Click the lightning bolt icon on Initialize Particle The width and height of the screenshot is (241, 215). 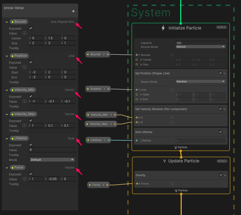pyautogui.click(x=163, y=28)
